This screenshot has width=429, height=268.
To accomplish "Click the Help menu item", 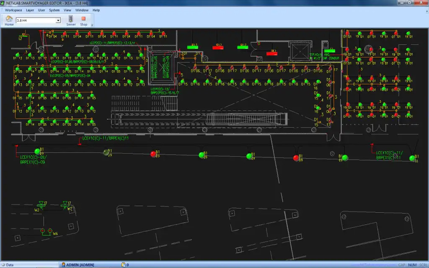I will click(96, 10).
